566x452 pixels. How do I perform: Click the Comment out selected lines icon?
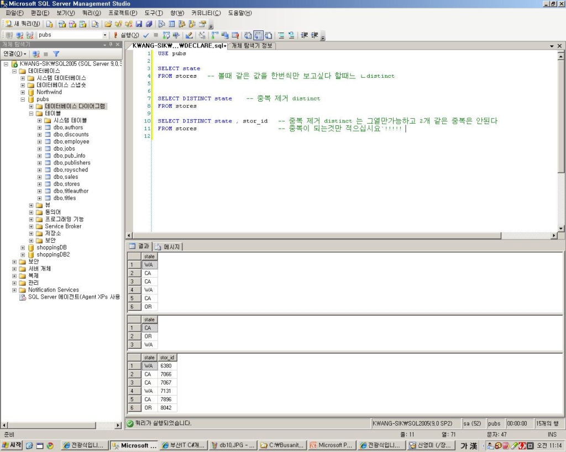tap(281, 35)
